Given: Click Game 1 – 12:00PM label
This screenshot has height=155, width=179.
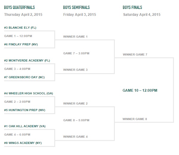Looking at the screenshot, I should pos(18,36).
